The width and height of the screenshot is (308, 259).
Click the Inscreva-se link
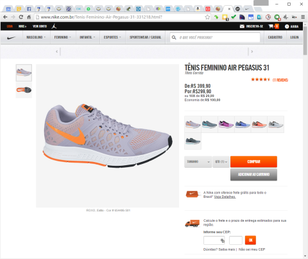255,26
